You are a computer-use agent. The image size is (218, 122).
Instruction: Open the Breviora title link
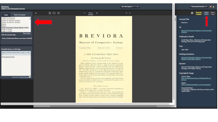5,7
